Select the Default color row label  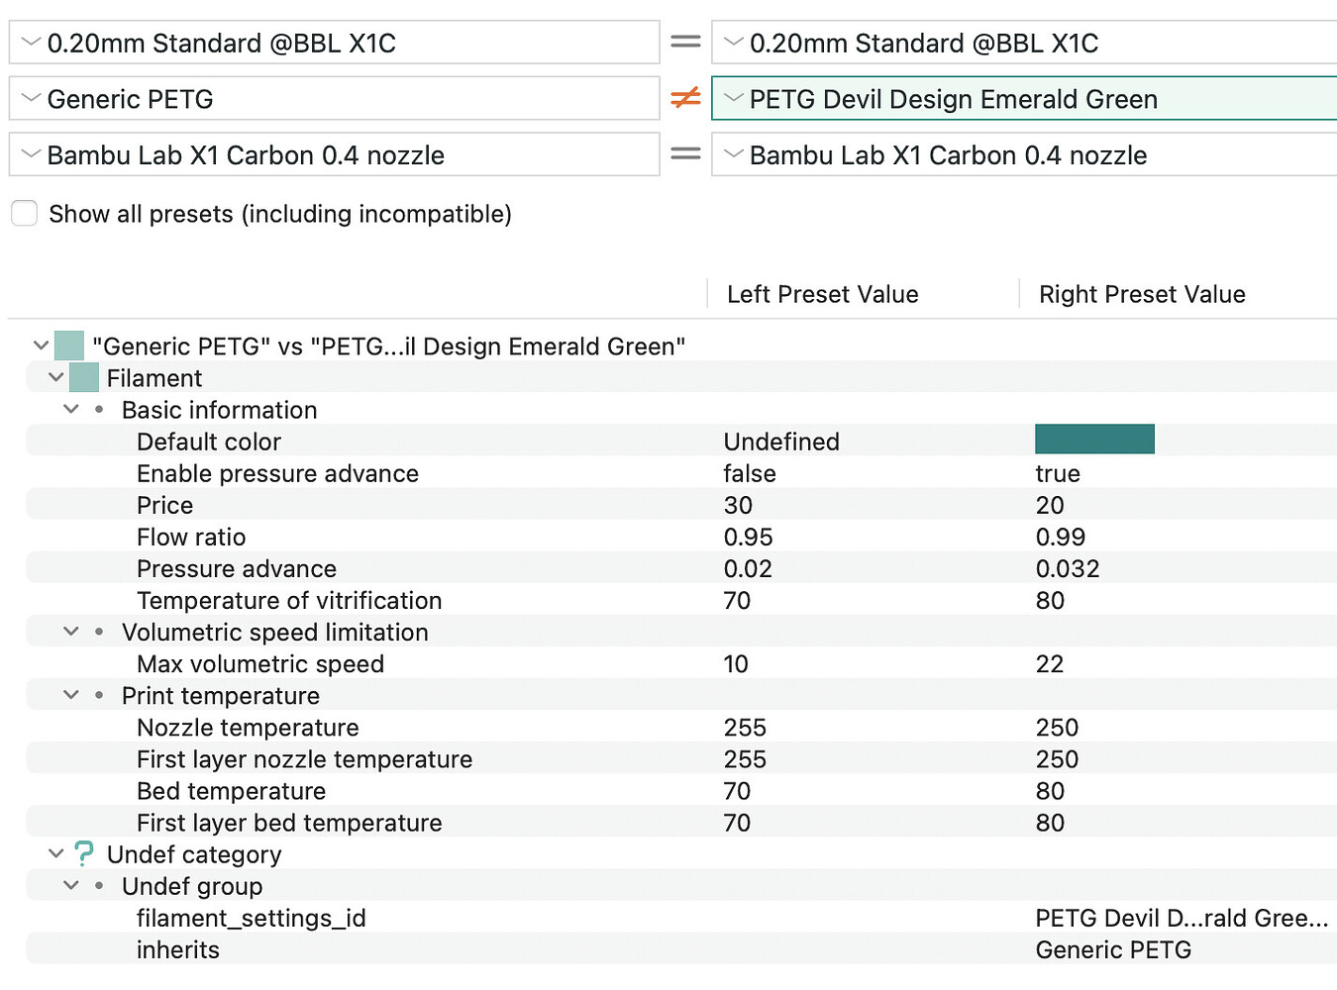[x=209, y=442]
